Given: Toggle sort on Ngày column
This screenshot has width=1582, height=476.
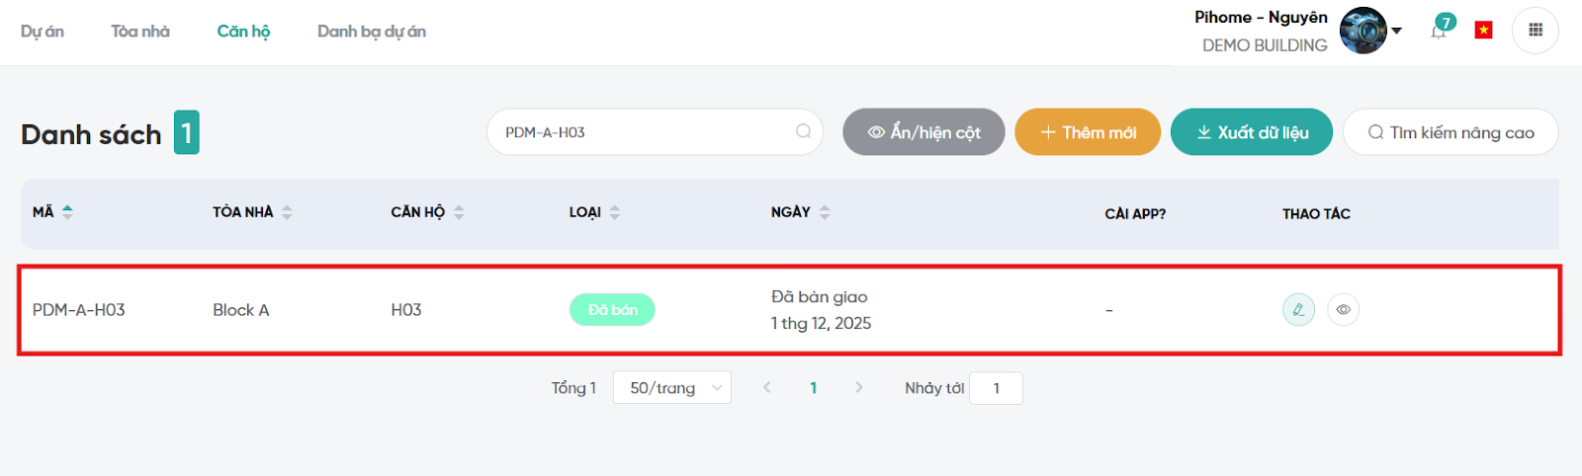Looking at the screenshot, I should (x=825, y=212).
